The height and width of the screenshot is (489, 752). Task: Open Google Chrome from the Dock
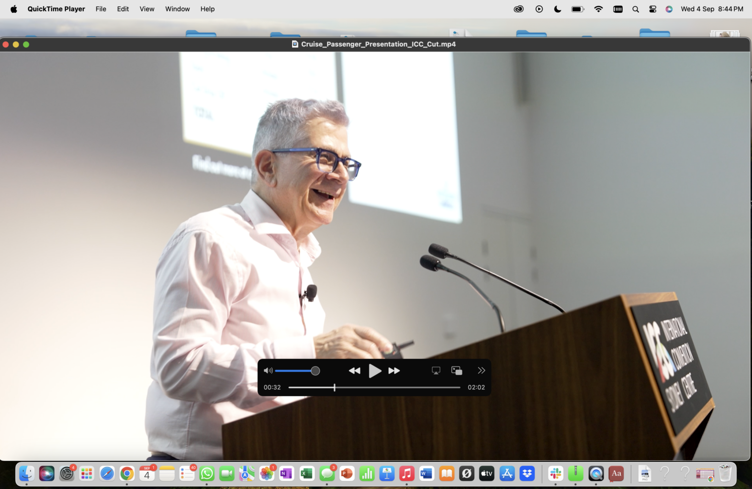point(127,474)
